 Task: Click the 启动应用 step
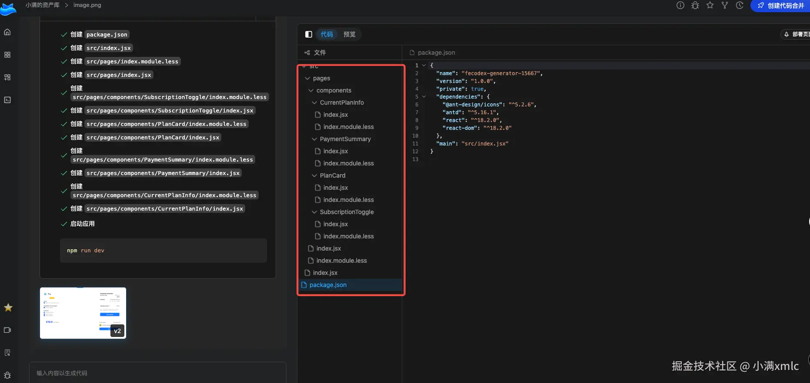pyautogui.click(x=83, y=224)
